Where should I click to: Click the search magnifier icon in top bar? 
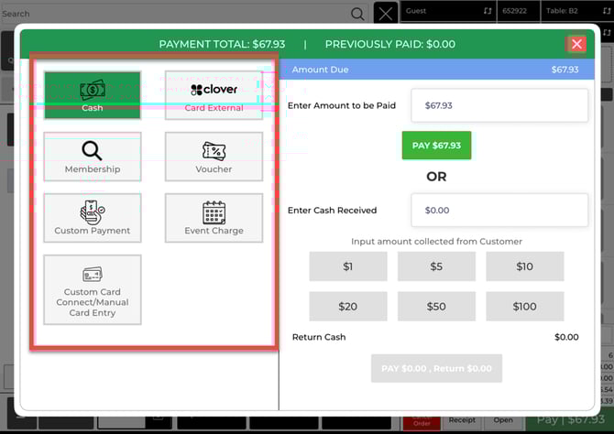pos(357,14)
